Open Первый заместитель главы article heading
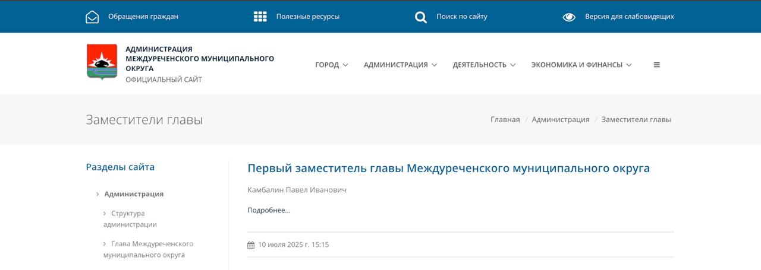The width and height of the screenshot is (761, 270). point(449,168)
